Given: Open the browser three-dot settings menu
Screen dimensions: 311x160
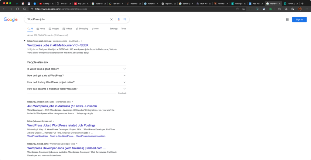Looking at the screenshot, I should (307, 9).
